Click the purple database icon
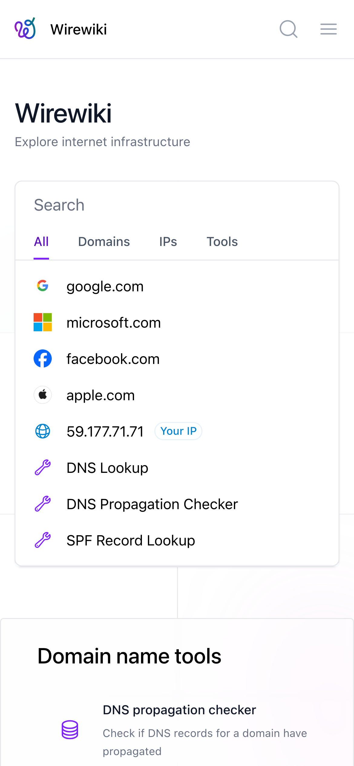354x766 pixels. [x=70, y=730]
